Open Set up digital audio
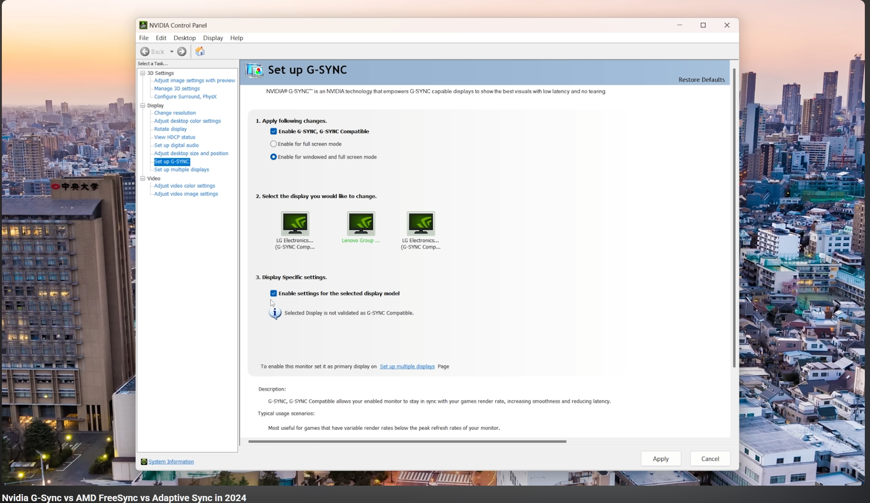Screen dimensions: 870x503 click(x=176, y=145)
